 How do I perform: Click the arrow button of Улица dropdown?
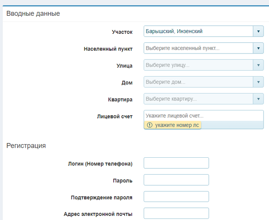(258, 65)
